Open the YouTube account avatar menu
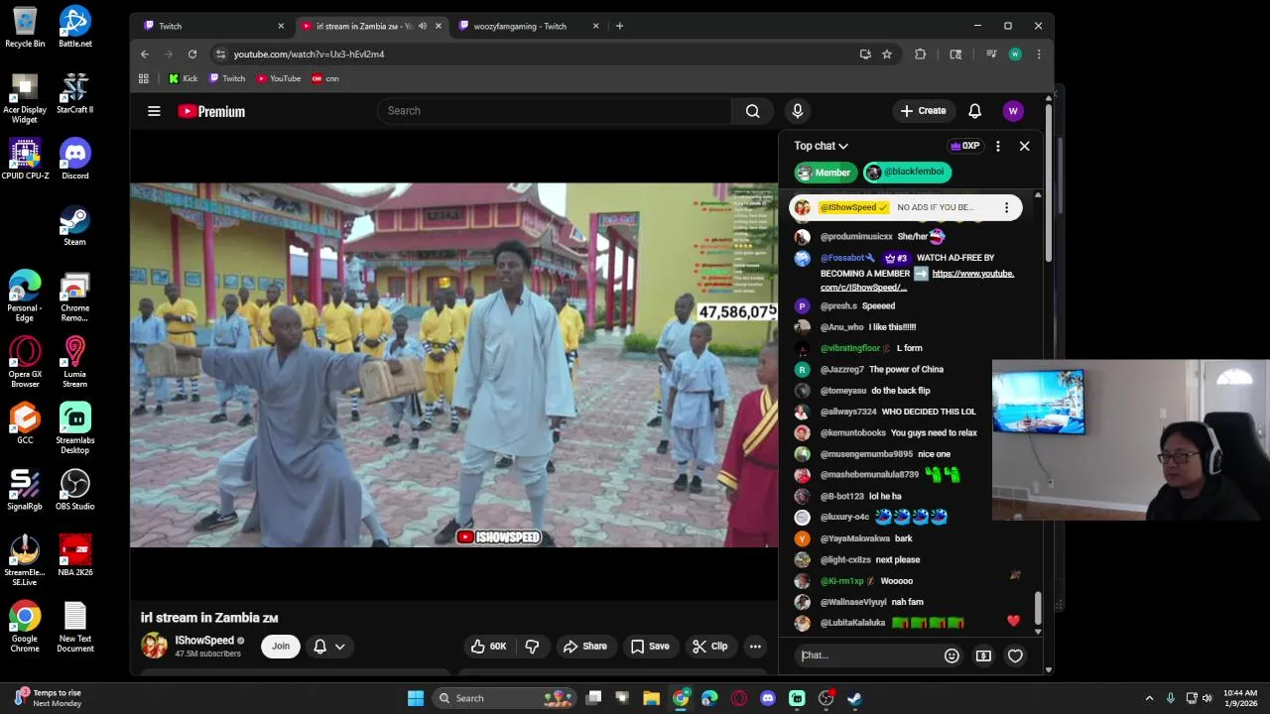 [1013, 111]
